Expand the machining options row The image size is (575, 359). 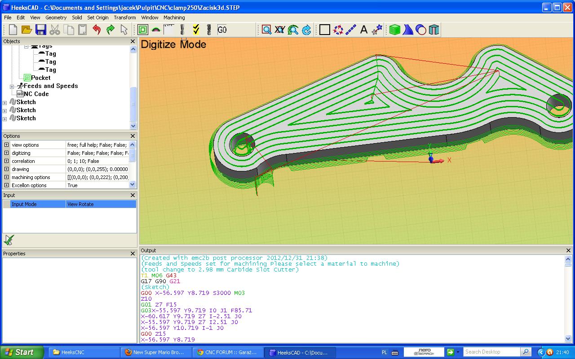coord(6,177)
